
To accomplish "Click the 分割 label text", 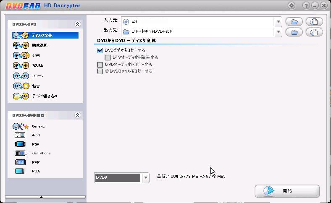I will tap(36, 55).
